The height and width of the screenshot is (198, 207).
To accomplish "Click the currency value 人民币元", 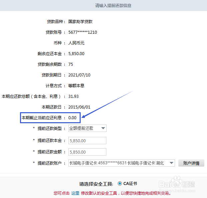I will (x=76, y=43).
